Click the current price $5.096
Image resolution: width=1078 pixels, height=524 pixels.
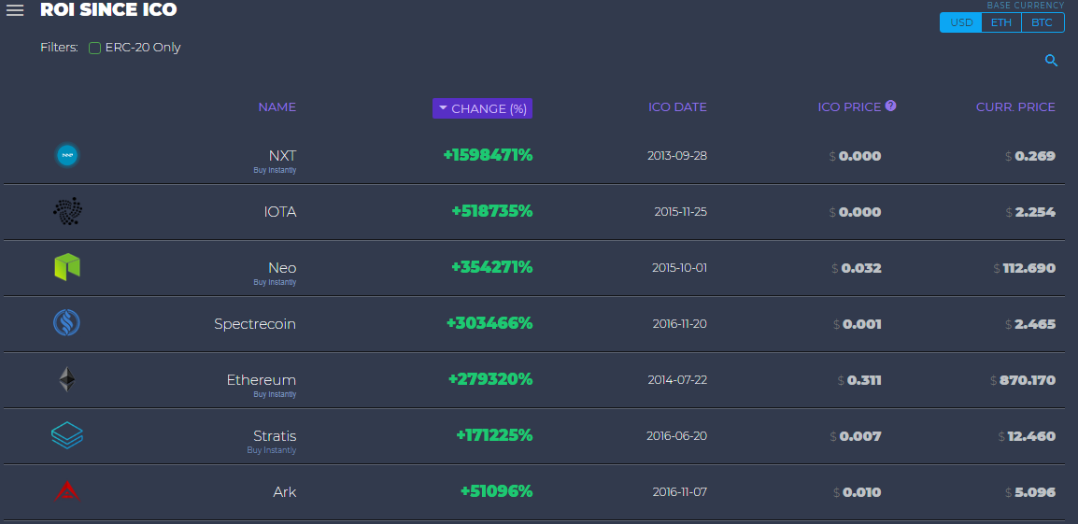(x=1029, y=493)
